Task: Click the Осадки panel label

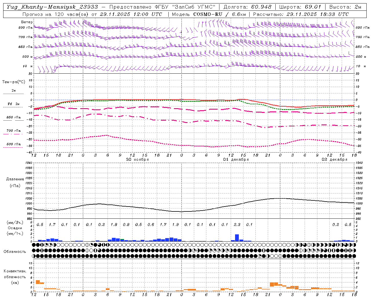Action: point(15,228)
